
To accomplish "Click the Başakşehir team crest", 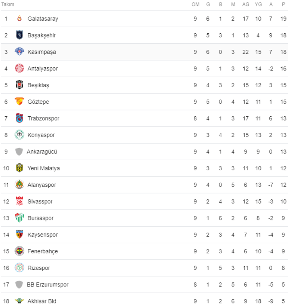I will pos(19,35).
